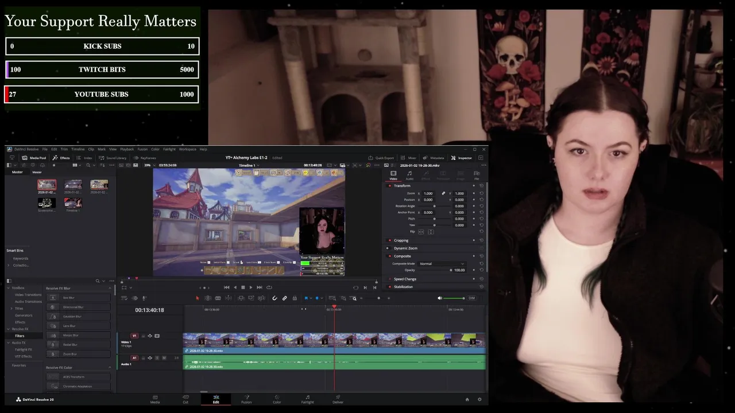The height and width of the screenshot is (413, 735).
Task: Toggle the zoom X/Y link chain
Action: coord(443,193)
